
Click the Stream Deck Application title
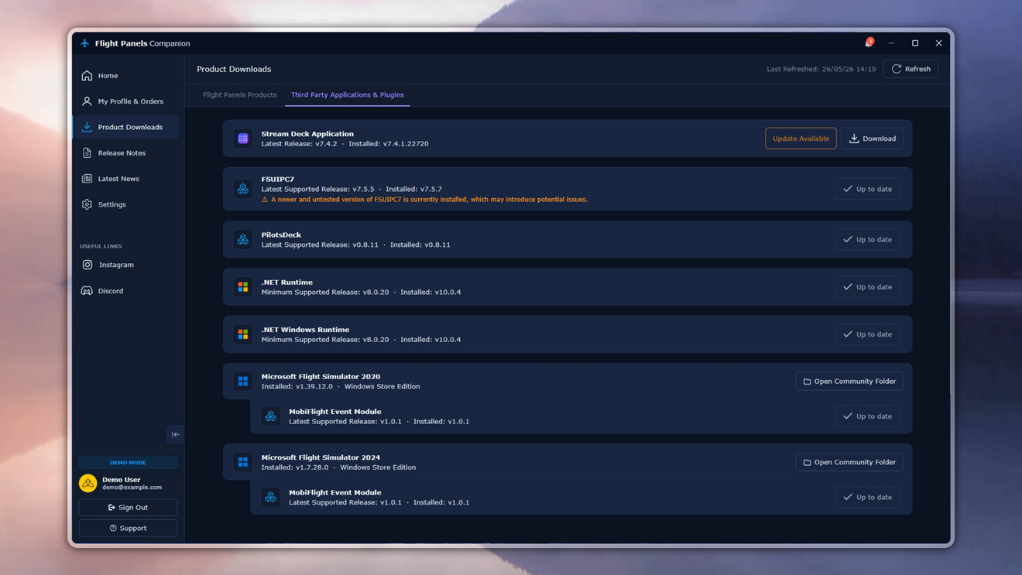[x=307, y=134]
